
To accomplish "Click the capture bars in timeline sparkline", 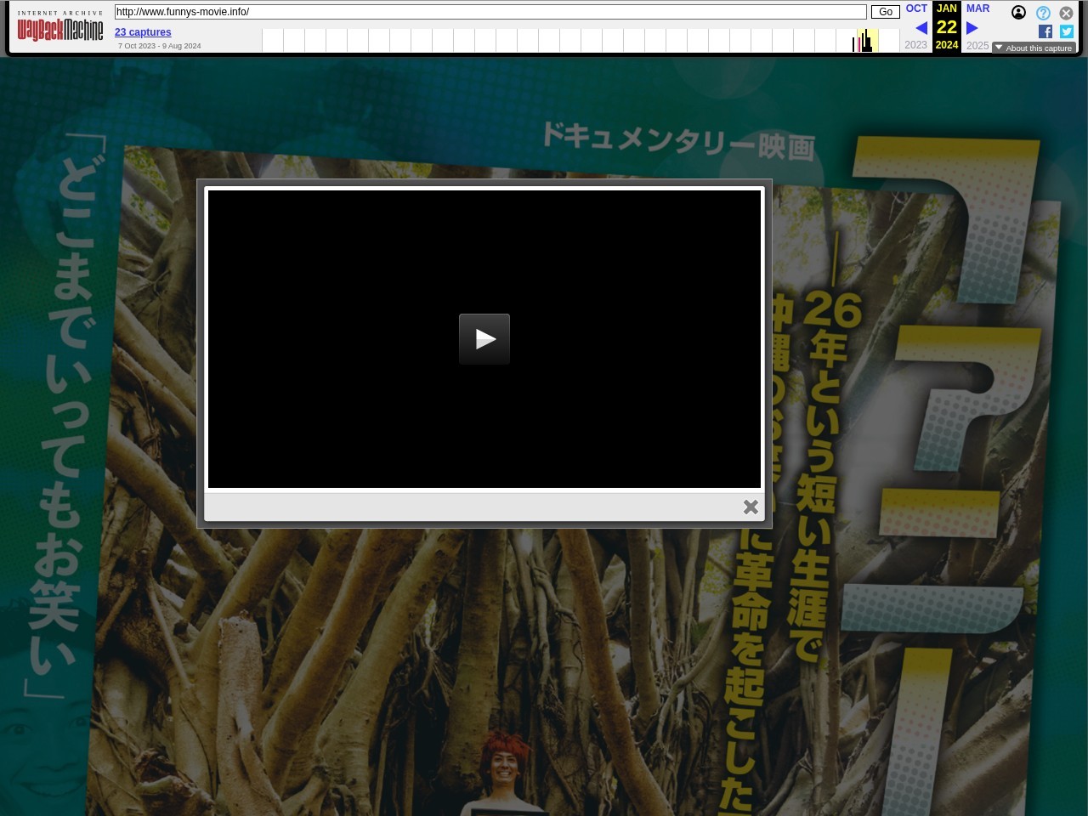I will 864,42.
